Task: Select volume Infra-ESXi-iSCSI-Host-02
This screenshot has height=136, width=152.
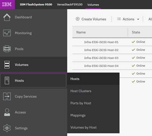Action: (x=101, y=50)
